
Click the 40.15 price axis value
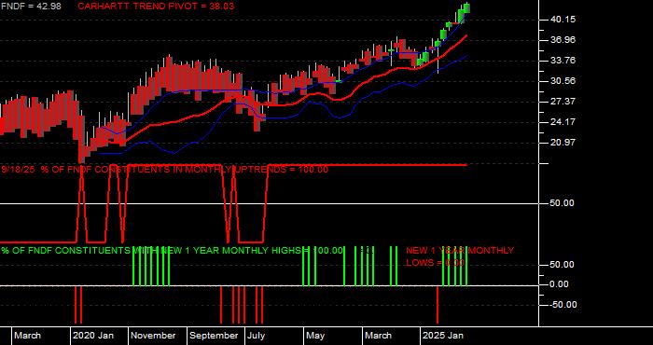[563, 20]
